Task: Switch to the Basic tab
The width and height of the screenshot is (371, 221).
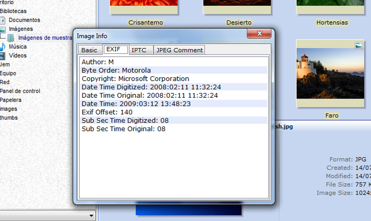Action: coord(89,50)
